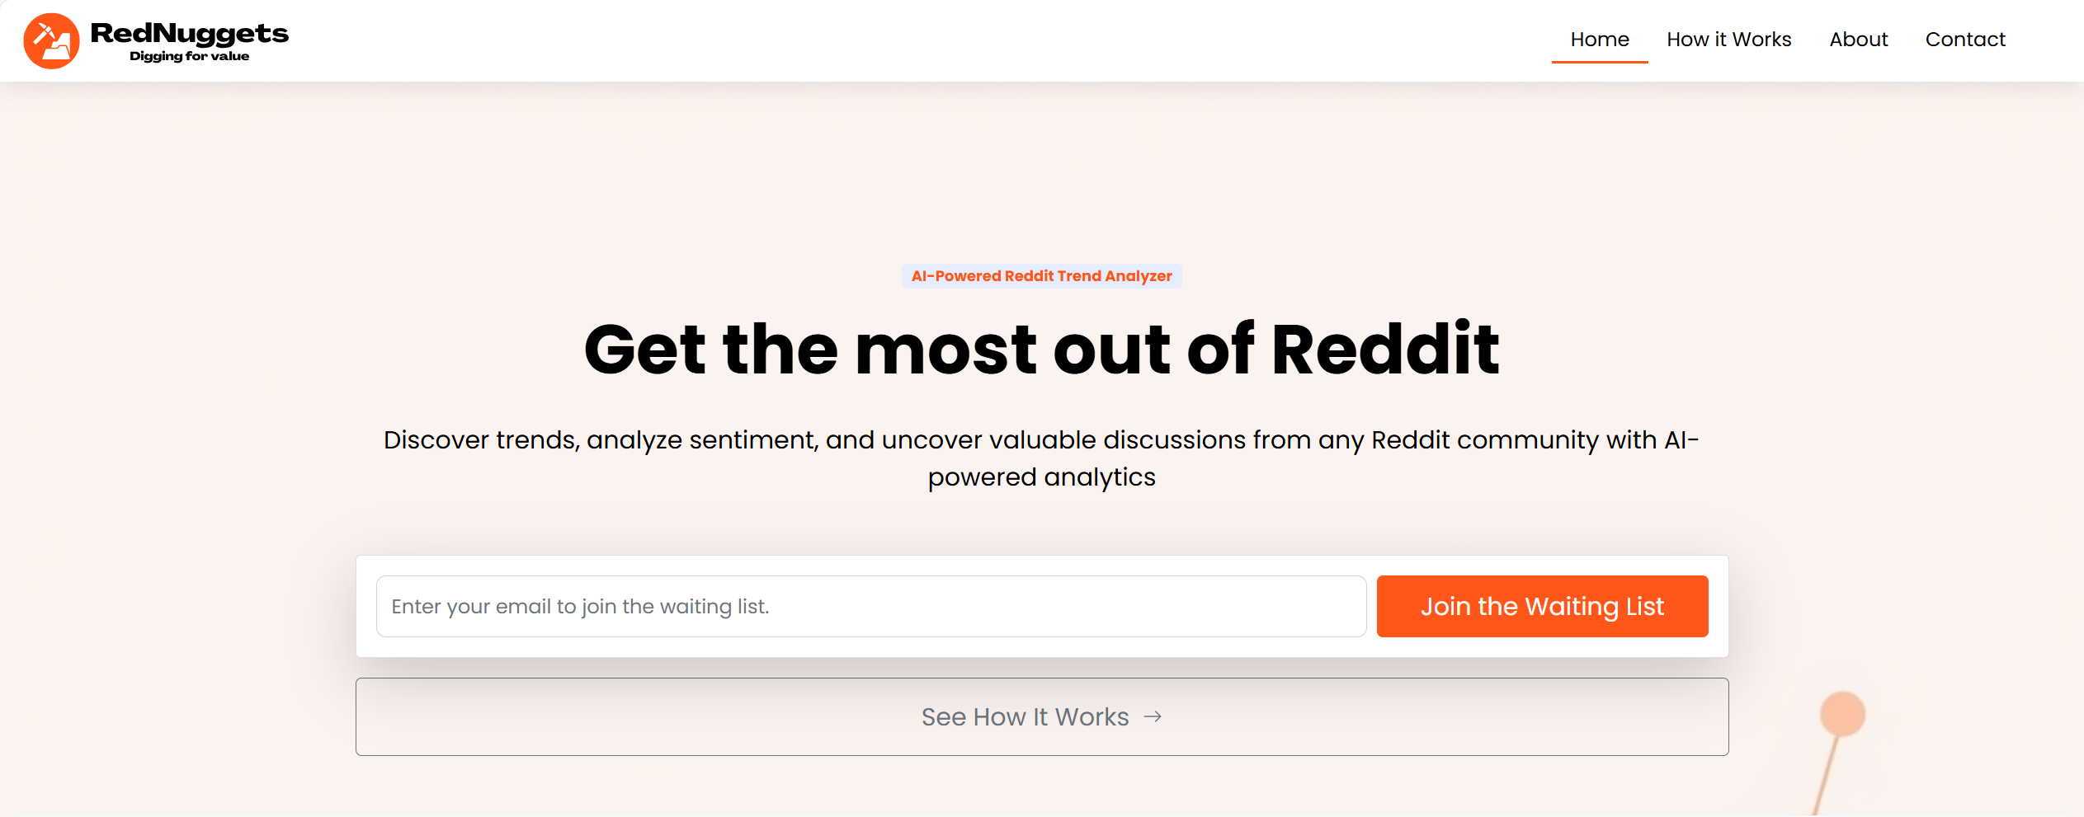Click the orange decorative circle graphic
The height and width of the screenshot is (817, 2084).
coord(1842,713)
